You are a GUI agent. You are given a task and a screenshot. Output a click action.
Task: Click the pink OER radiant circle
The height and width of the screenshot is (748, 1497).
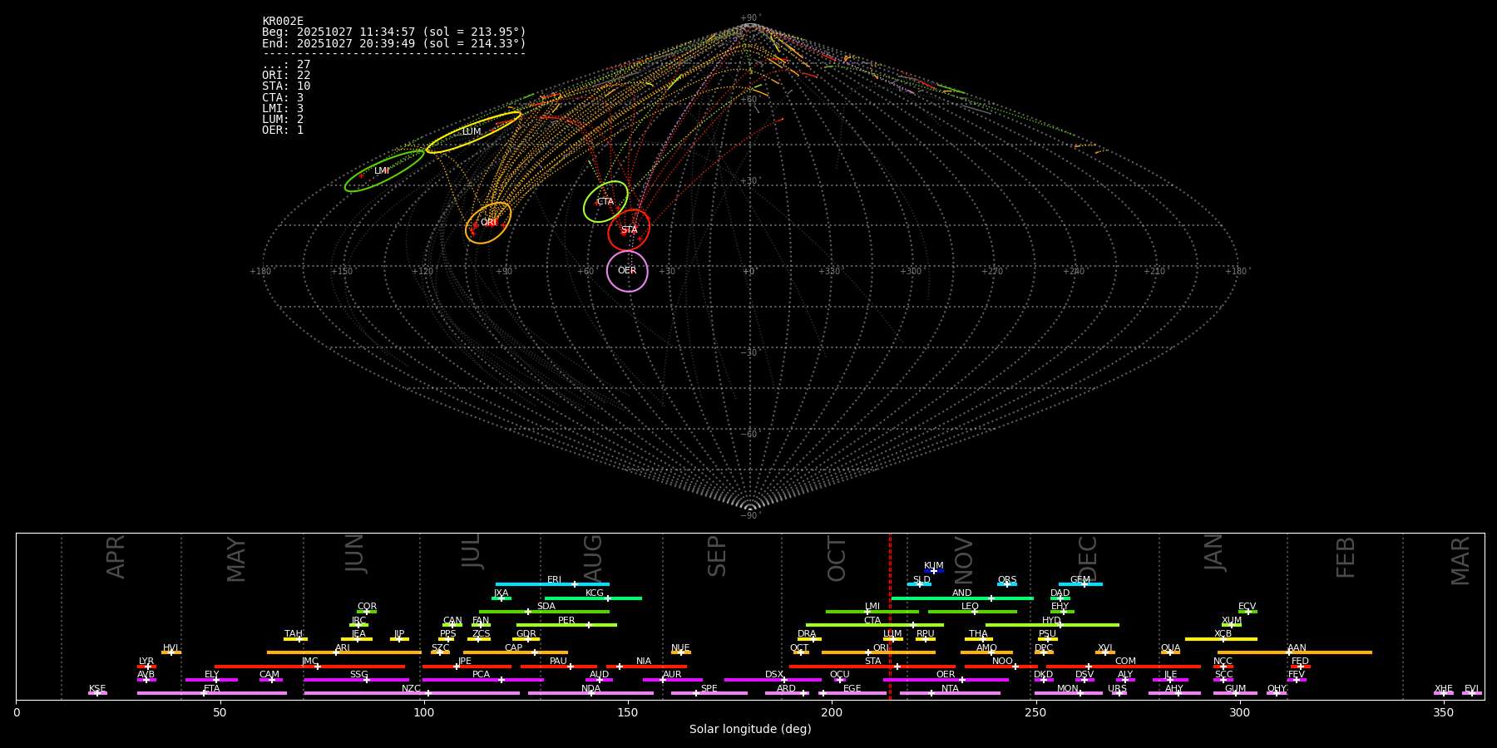[627, 271]
